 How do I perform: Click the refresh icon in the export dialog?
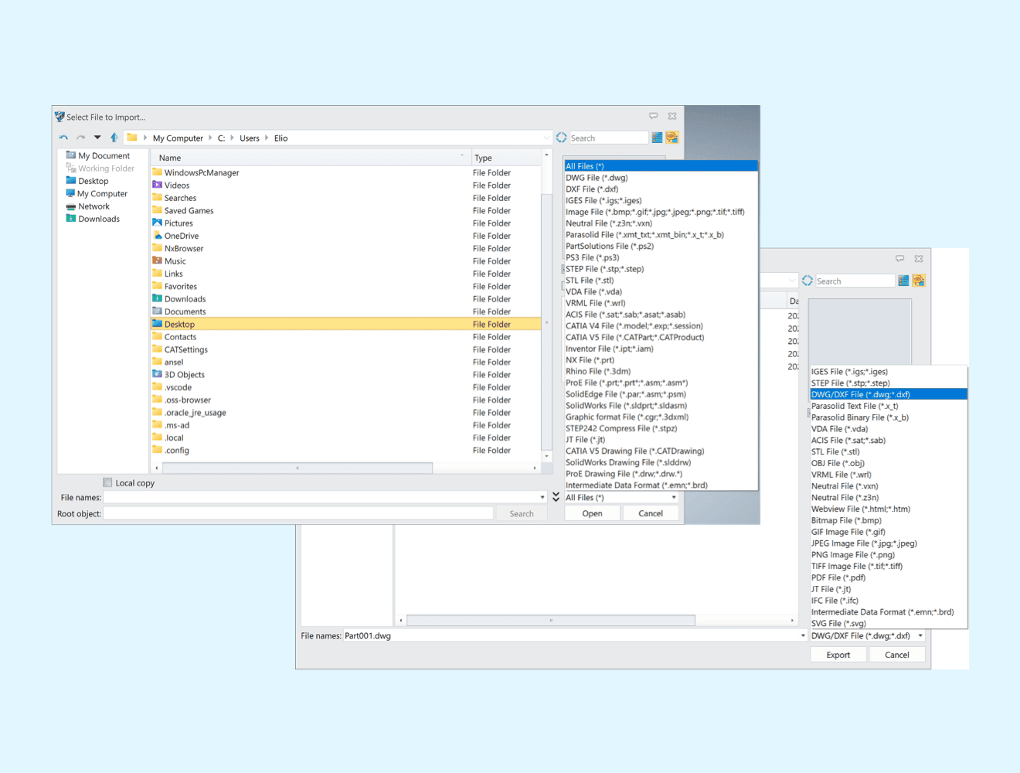click(x=807, y=281)
